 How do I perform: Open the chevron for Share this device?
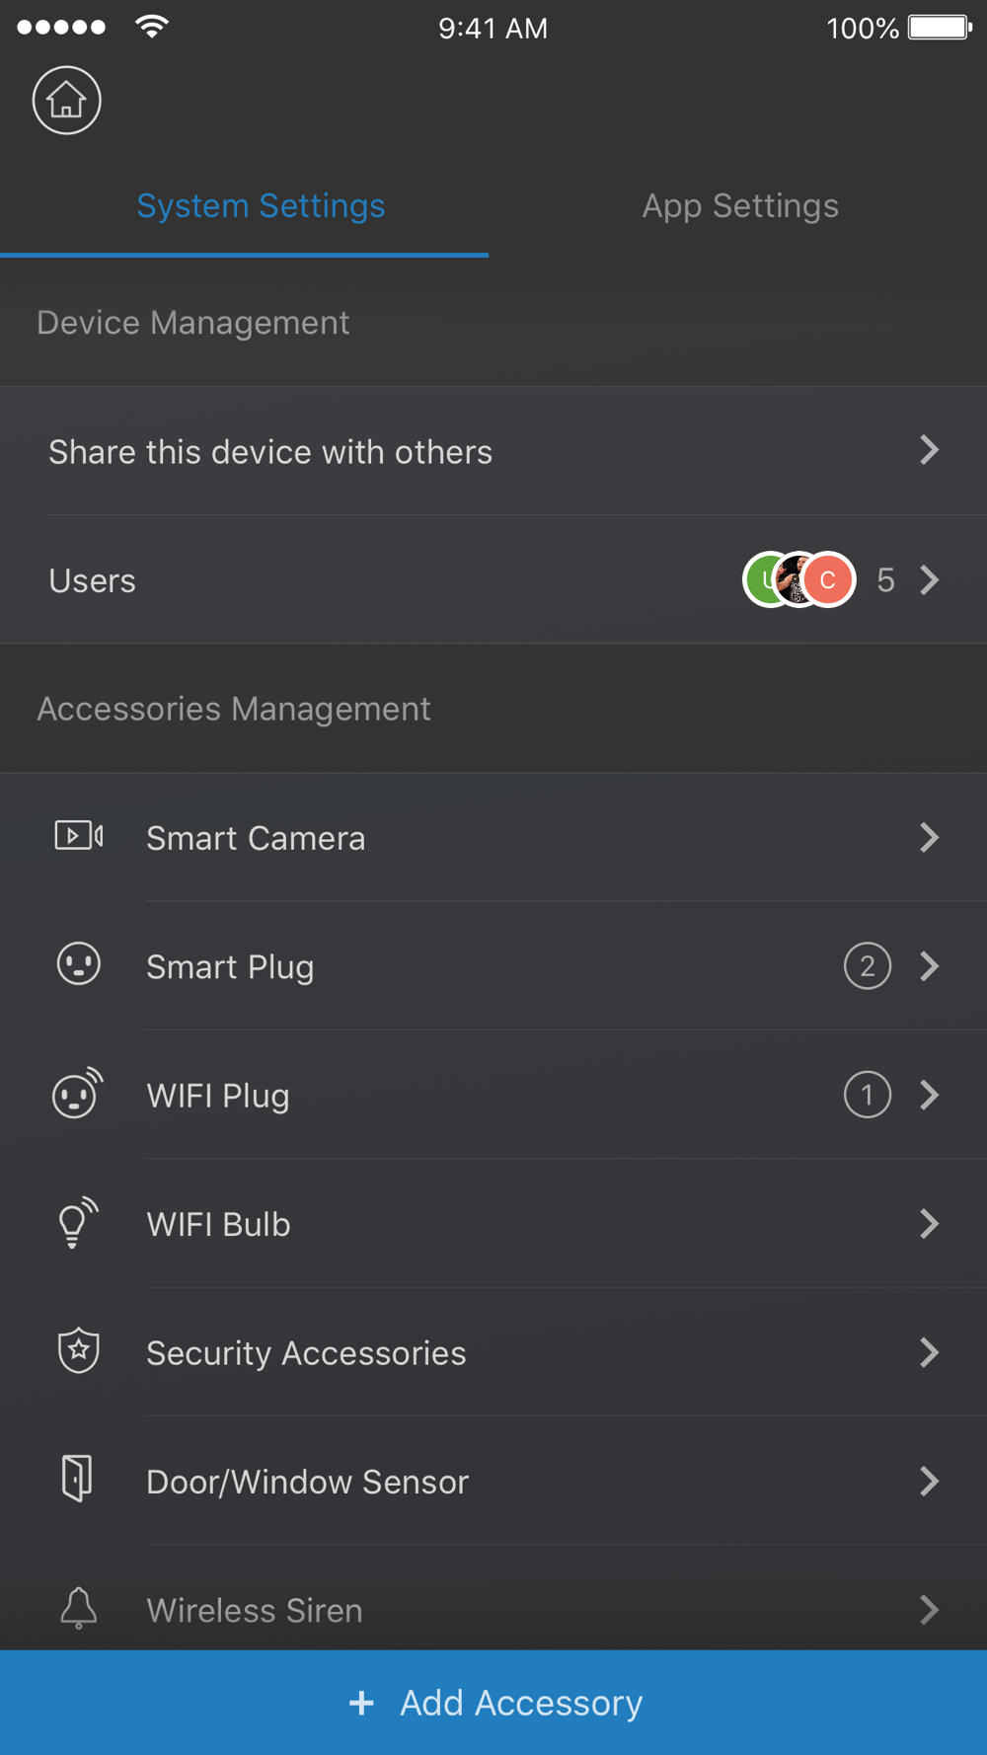(x=929, y=450)
